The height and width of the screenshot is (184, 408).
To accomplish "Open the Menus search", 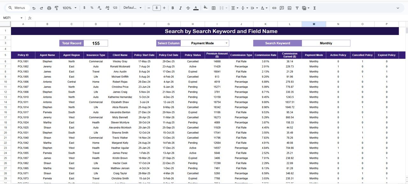I will pyautogui.click(x=17, y=7).
